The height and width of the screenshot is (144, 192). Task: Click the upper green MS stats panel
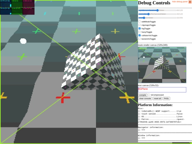pos(17,4)
